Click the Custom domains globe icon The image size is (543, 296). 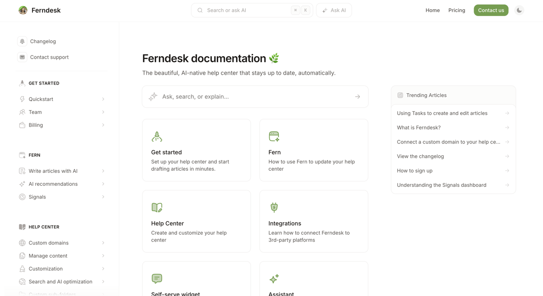tap(22, 243)
